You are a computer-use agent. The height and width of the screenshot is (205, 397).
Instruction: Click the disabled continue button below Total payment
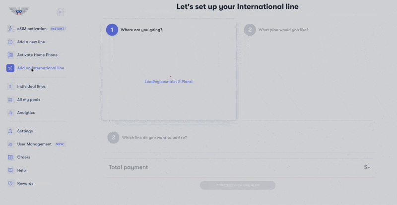pyautogui.click(x=238, y=185)
